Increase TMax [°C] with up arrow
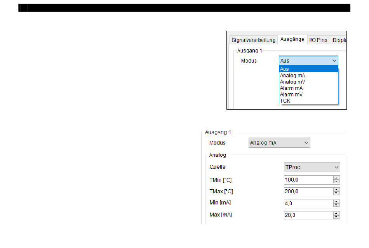This screenshot has height=248, width=369. (336, 190)
